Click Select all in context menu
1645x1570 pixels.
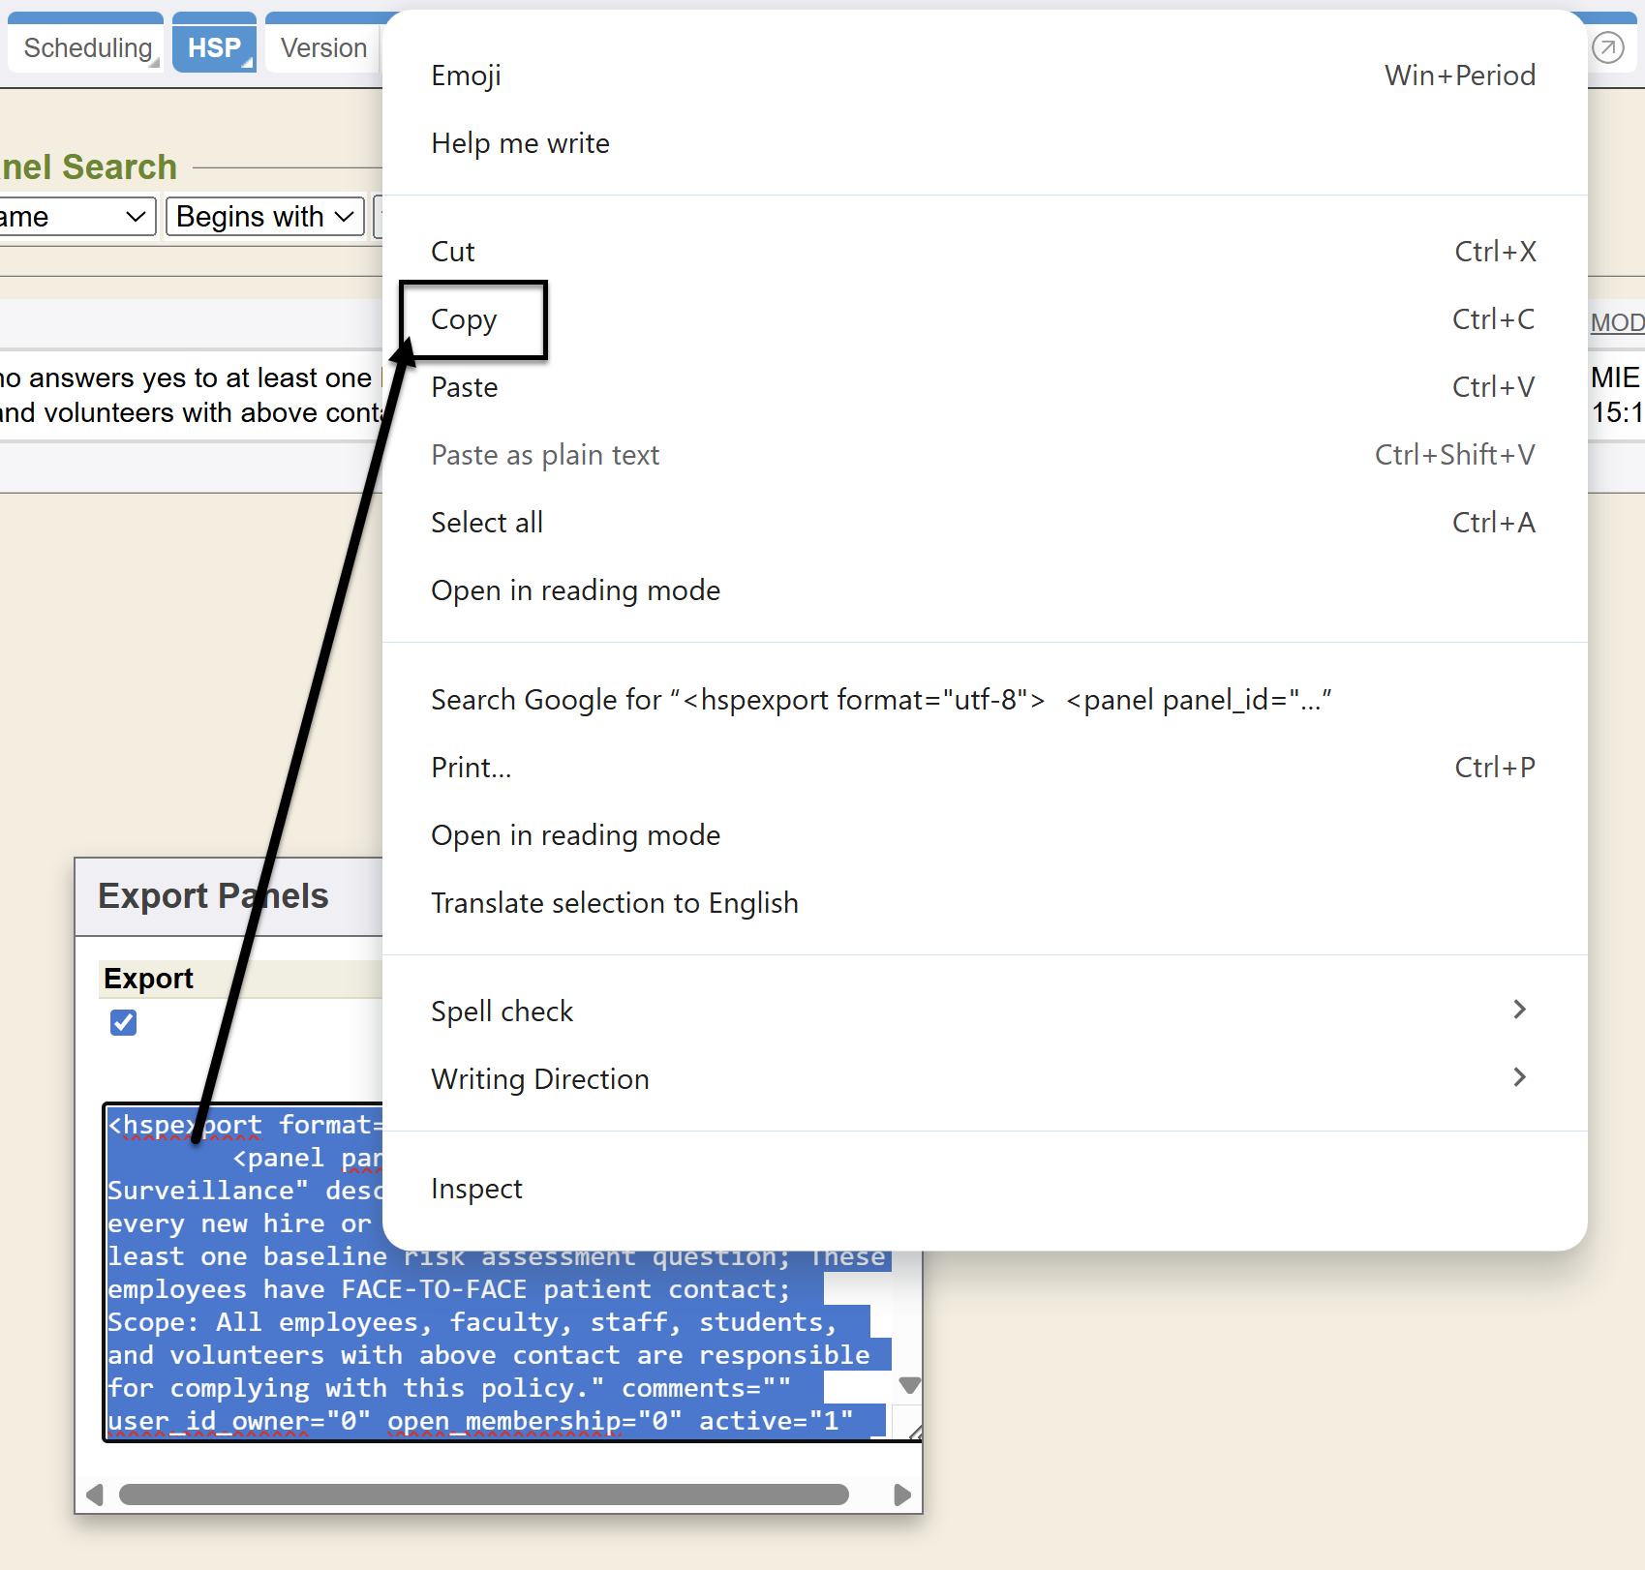tap(487, 523)
